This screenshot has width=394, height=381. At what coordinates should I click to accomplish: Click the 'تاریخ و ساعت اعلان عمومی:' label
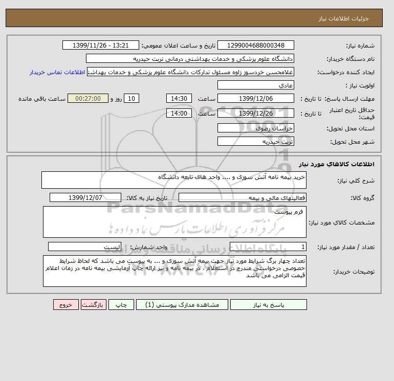tap(179, 46)
